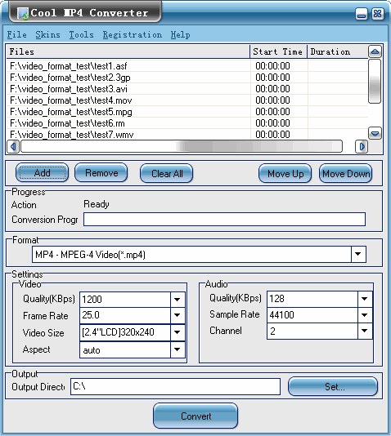Open the Tools menu

tap(81, 35)
